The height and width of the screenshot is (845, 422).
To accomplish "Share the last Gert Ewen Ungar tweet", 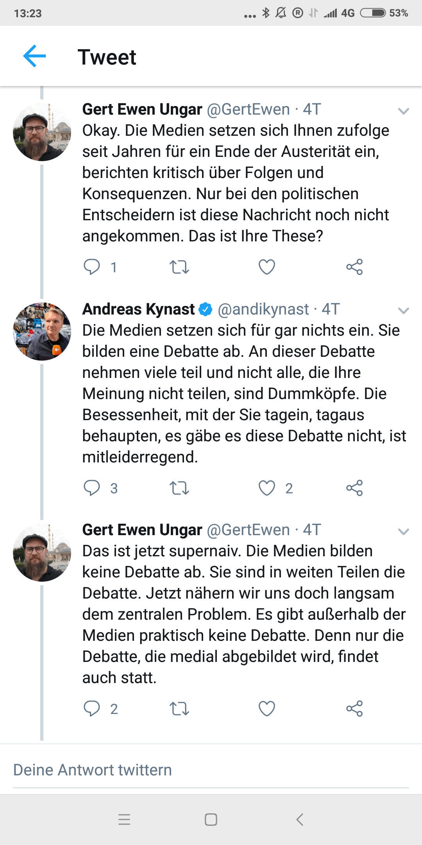I will tap(354, 708).
